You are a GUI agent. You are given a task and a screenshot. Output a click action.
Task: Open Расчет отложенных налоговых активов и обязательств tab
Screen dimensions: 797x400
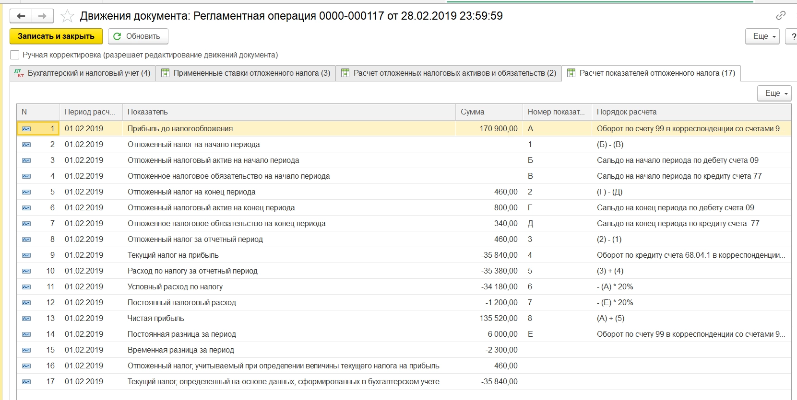(449, 73)
